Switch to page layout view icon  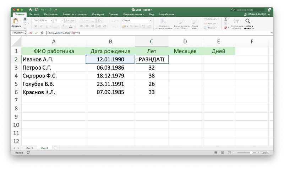pyautogui.click(x=223, y=153)
